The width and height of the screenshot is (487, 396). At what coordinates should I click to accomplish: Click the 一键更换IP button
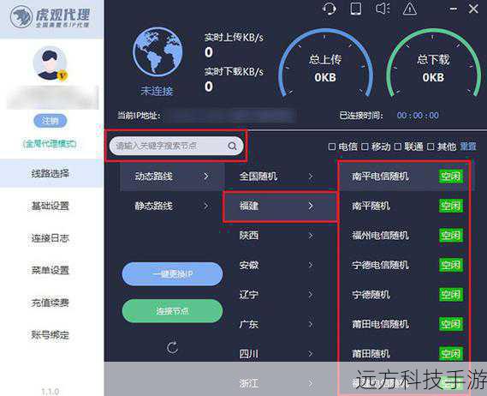172,273
